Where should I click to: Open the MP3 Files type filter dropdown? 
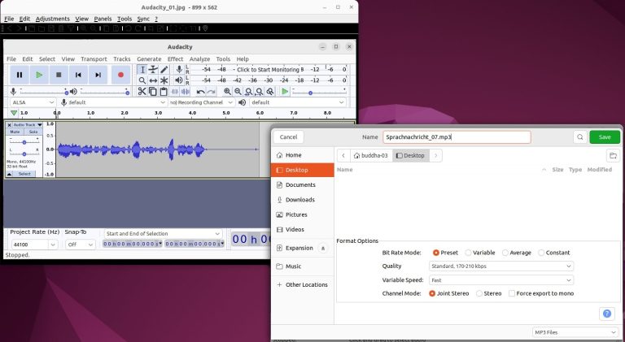click(x=575, y=332)
